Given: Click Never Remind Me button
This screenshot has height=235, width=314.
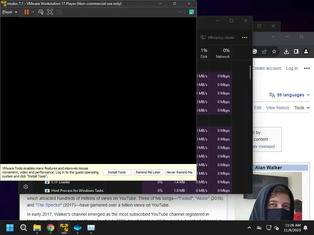Looking at the screenshot, I should coord(179,172).
